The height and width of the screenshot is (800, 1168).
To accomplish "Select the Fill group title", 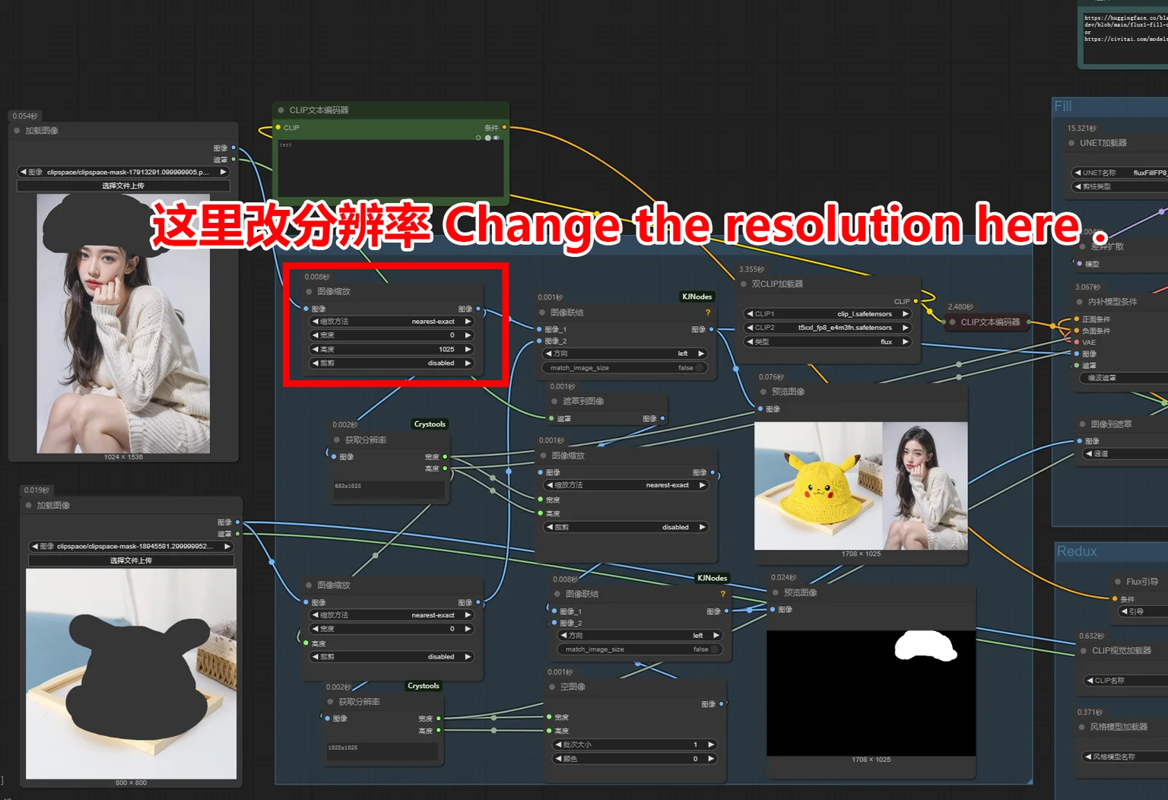I will [1063, 106].
